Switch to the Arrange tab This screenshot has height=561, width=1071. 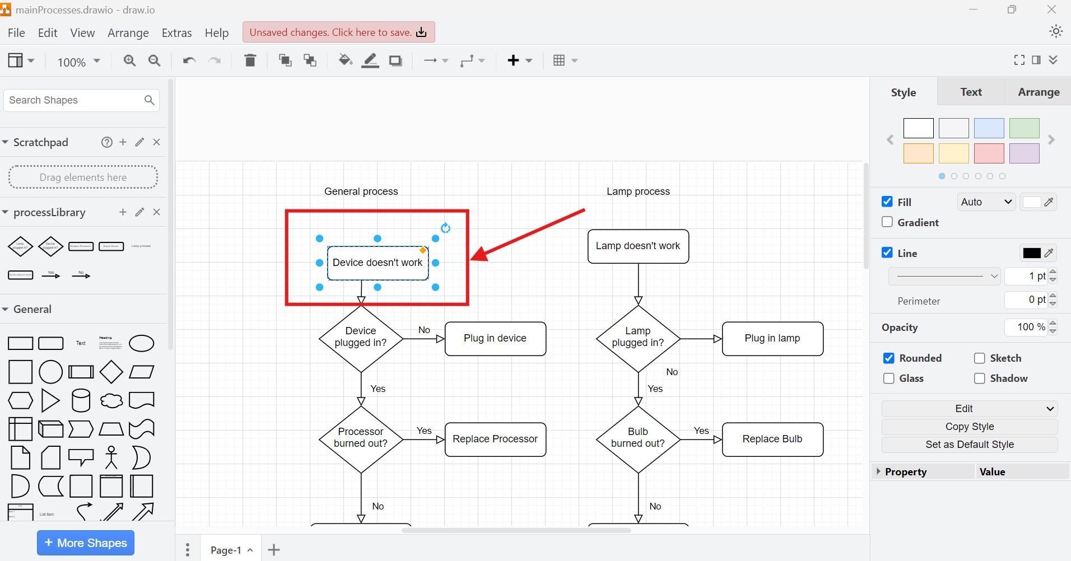(1039, 92)
